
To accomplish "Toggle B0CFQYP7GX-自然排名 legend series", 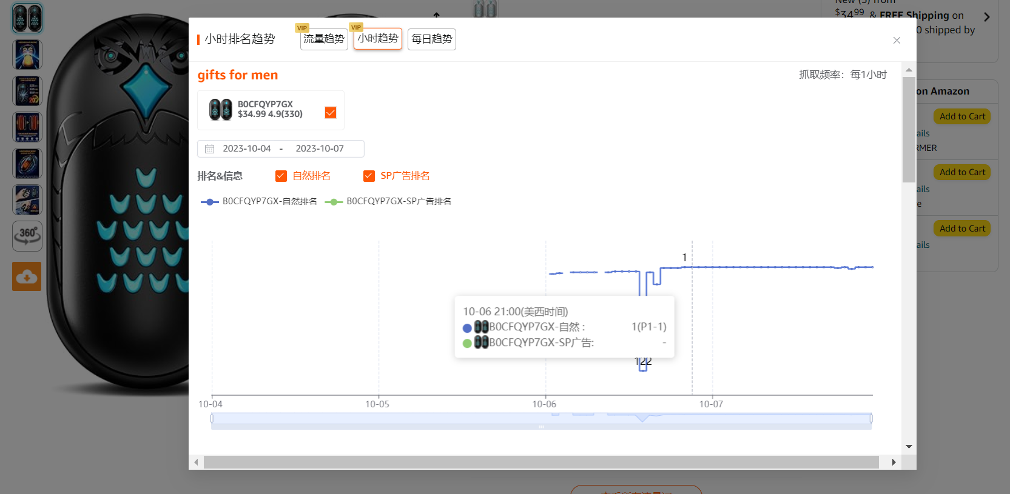I will pyautogui.click(x=259, y=201).
